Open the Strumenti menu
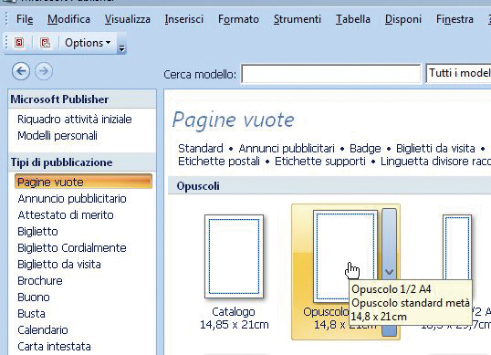Screen dimensions: 491x355 pyautogui.click(x=298, y=19)
